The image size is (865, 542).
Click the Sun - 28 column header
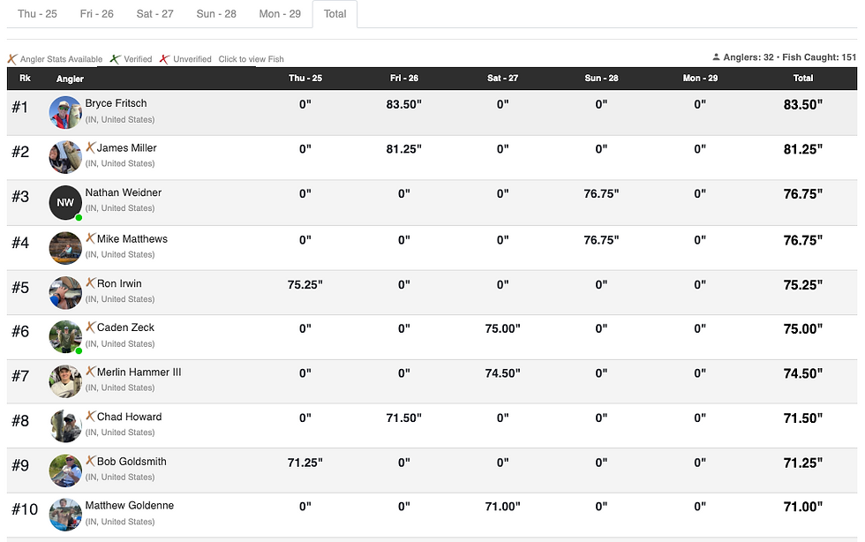601,79
